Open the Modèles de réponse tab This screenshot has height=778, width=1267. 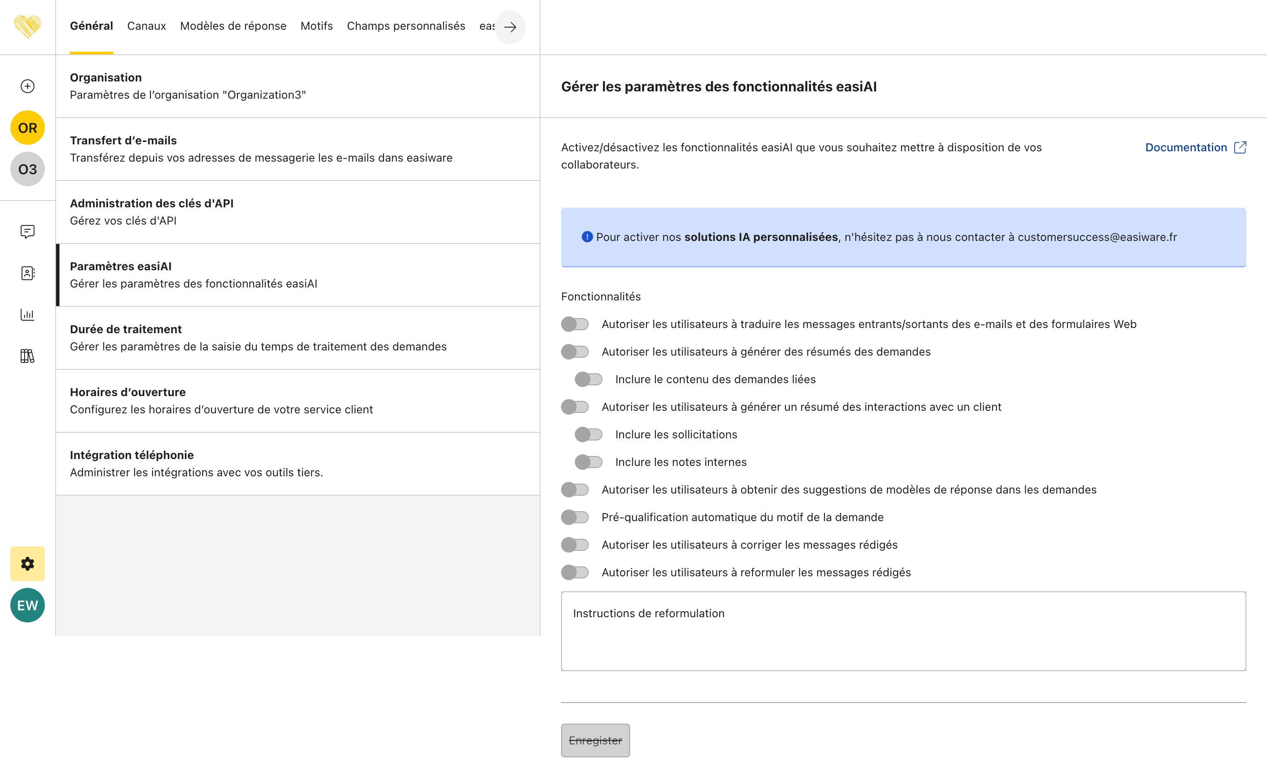pyautogui.click(x=233, y=26)
